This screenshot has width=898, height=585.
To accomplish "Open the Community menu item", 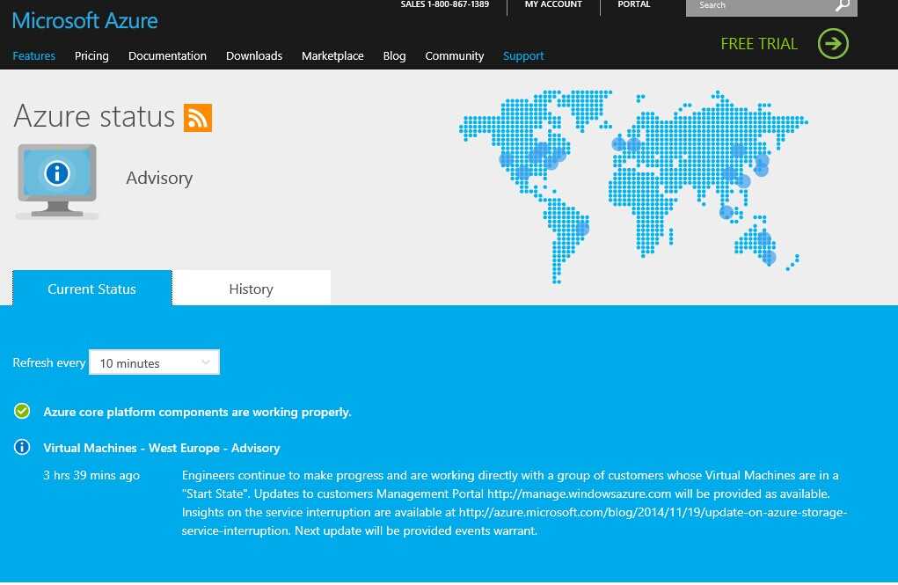I will point(454,55).
